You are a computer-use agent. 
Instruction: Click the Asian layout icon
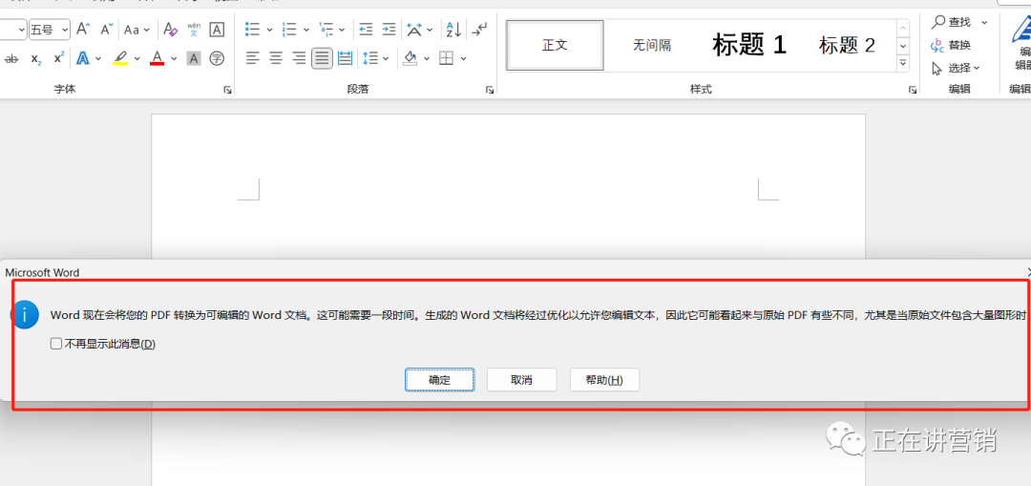click(414, 30)
